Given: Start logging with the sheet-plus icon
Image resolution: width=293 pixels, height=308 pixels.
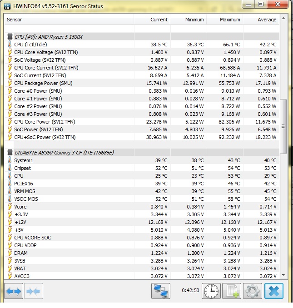Looking at the screenshot, I should point(231,291).
